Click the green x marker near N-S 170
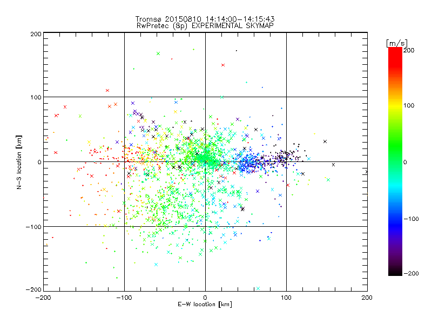 click(x=158, y=53)
